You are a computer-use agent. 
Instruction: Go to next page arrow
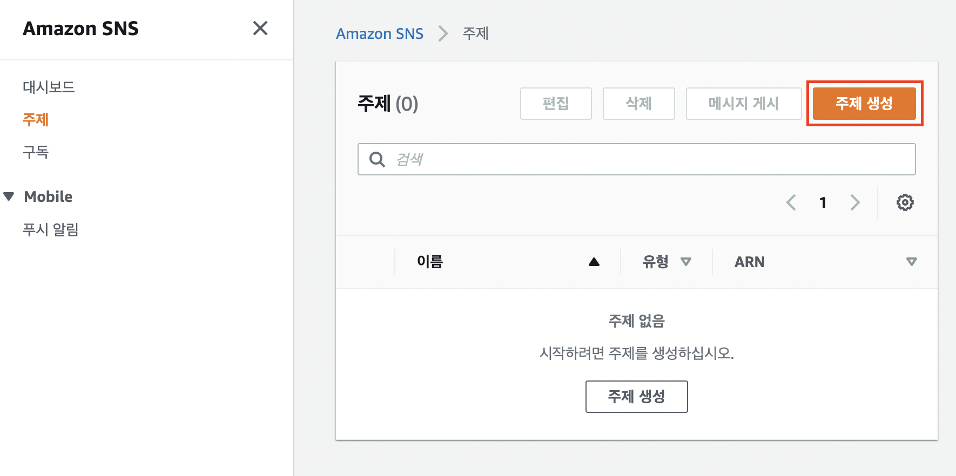click(x=855, y=202)
